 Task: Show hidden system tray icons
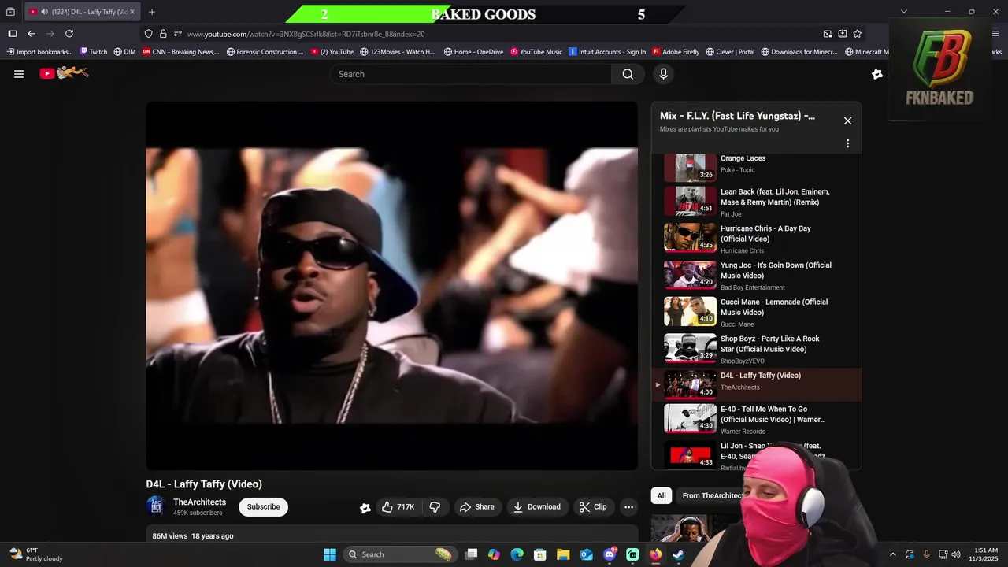[892, 554]
